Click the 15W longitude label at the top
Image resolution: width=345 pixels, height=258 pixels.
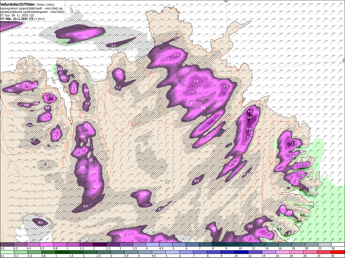tap(226, 1)
